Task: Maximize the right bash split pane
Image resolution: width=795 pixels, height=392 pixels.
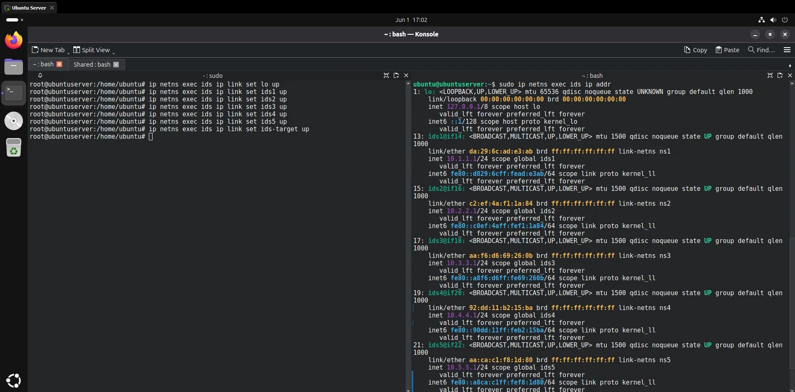Action: click(770, 75)
